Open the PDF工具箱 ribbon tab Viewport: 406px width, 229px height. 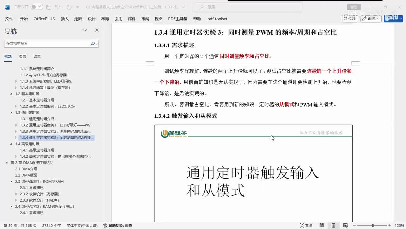click(x=178, y=19)
